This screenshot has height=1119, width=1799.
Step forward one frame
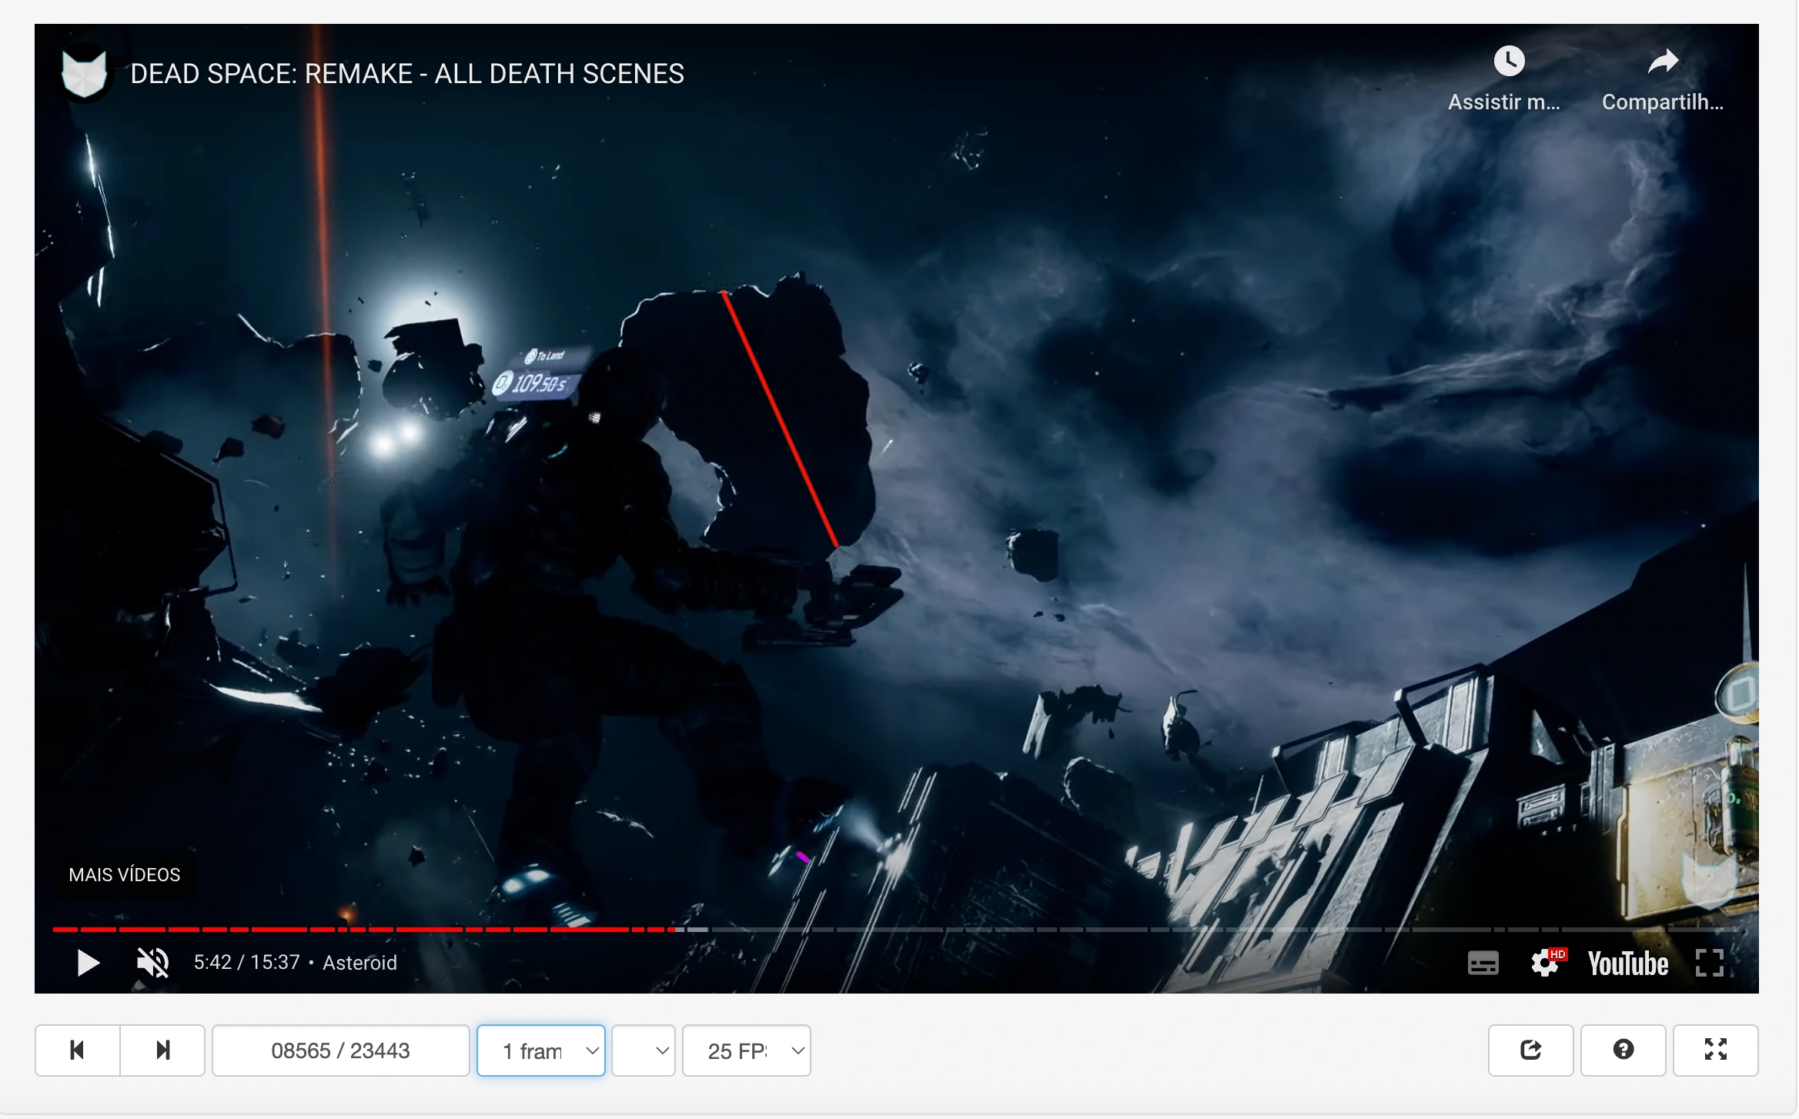162,1051
